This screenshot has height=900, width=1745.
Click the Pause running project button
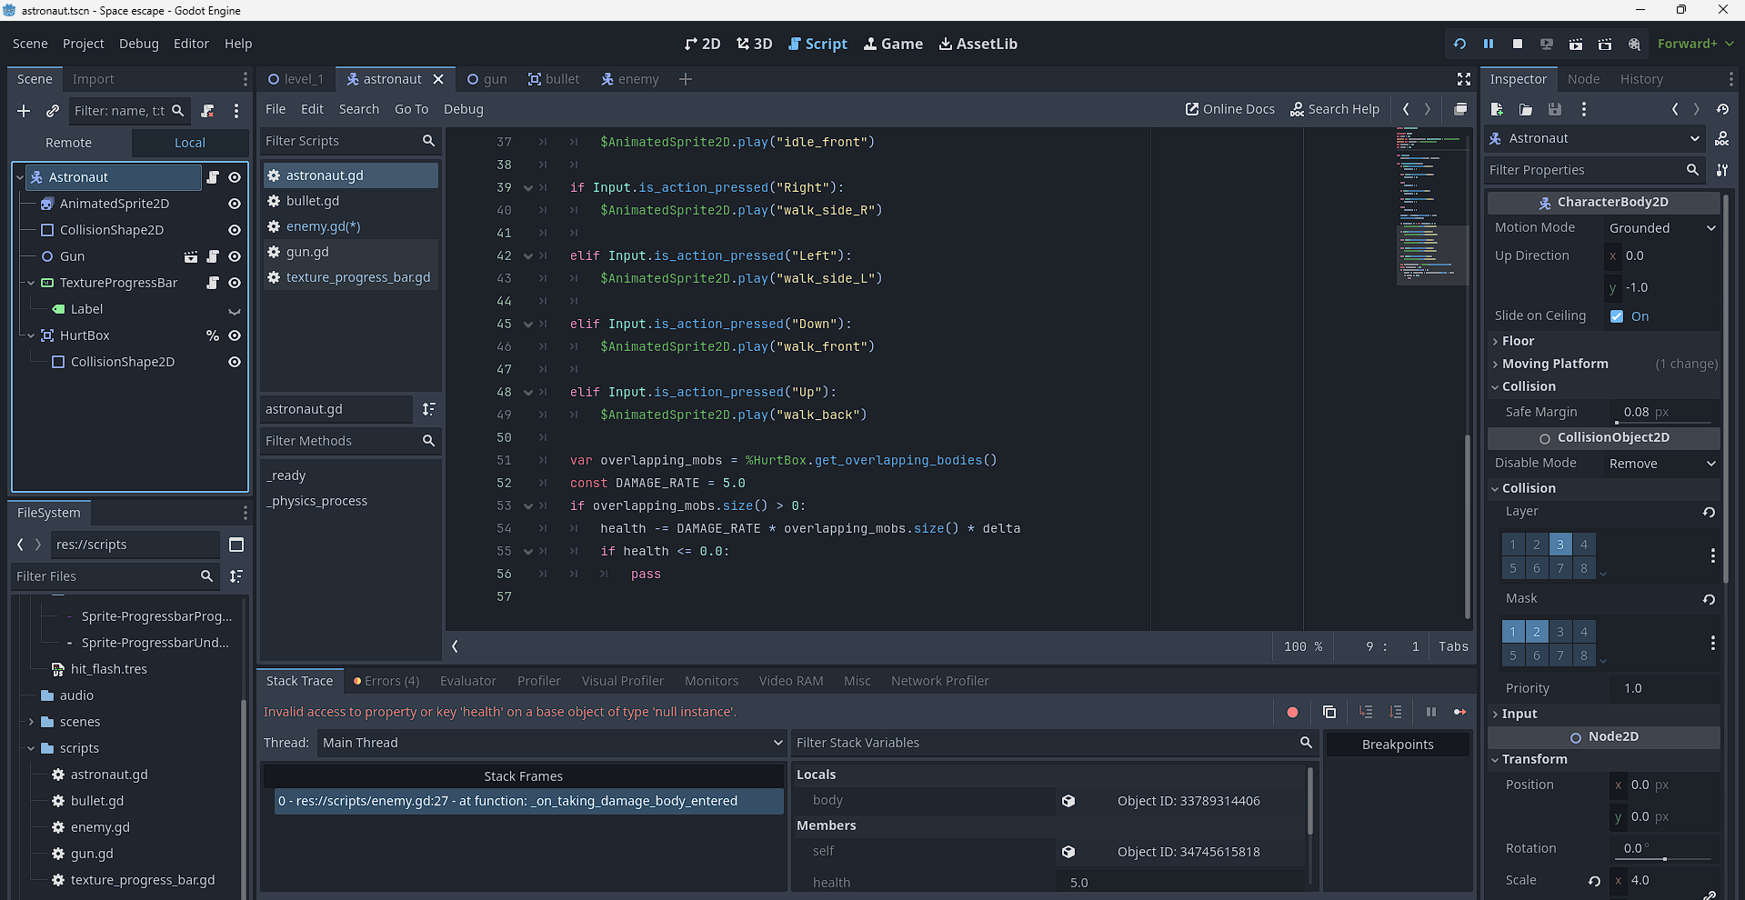[1489, 44]
